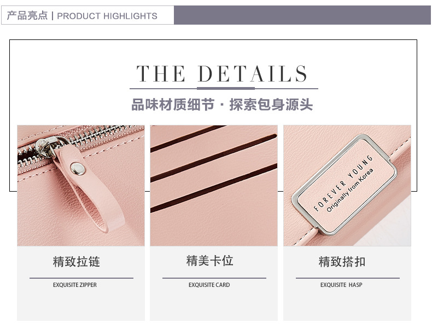
Task: Click the thick underline below THE DETAILS
Action: click(x=226, y=88)
